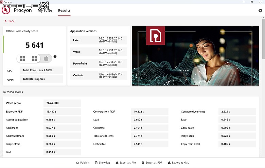
Task: Select the first Windows platform icon
Action: click(23, 58)
